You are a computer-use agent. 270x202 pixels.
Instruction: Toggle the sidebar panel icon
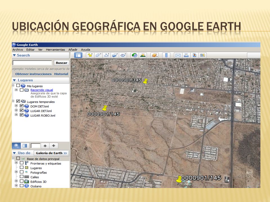(78, 55)
